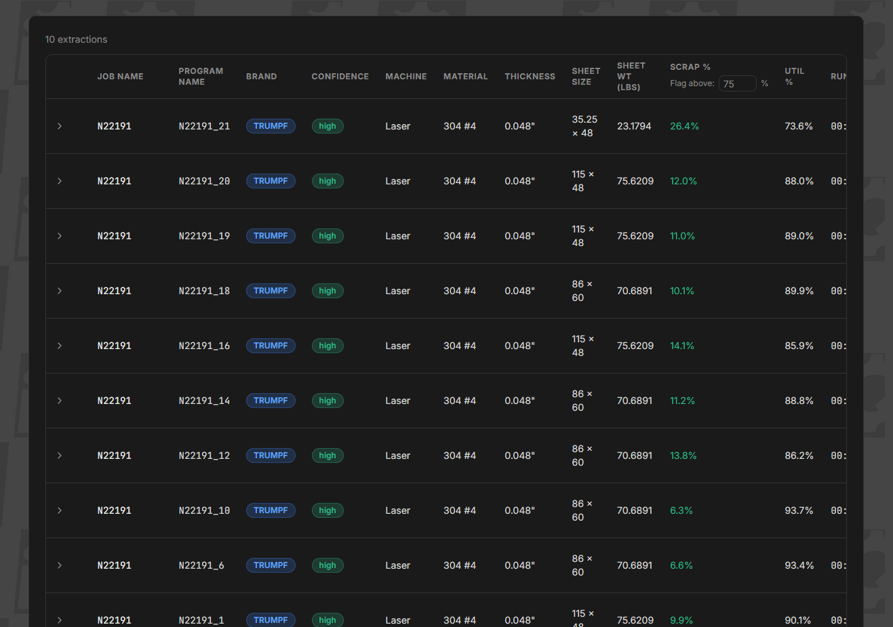Select the Program Name column header

pos(201,77)
